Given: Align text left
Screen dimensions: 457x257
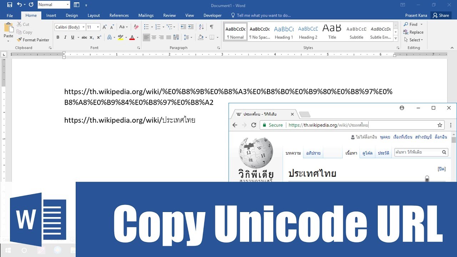Looking at the screenshot, I should coord(146,37).
